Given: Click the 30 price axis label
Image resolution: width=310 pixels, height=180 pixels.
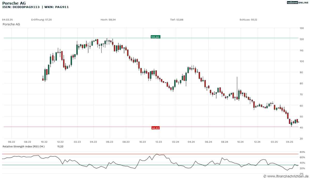Looking at the screenshot, I should [301, 139].
